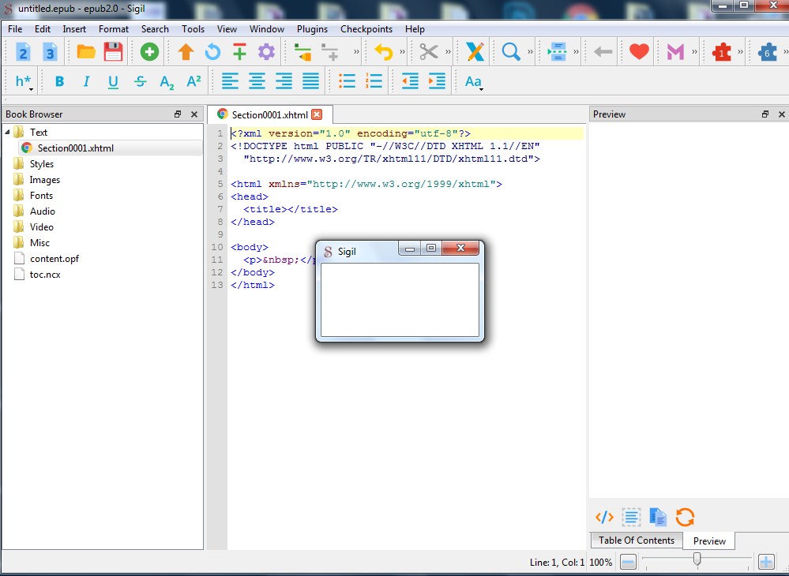Viewport: 789px width, 576px height.
Task: Click the zoom in plus button
Action: [765, 562]
